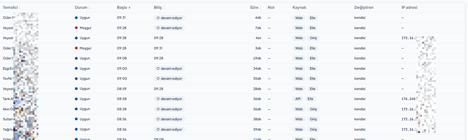Click the Giriş tag in Akın's row
This screenshot has height=140, width=468.
[314, 109]
